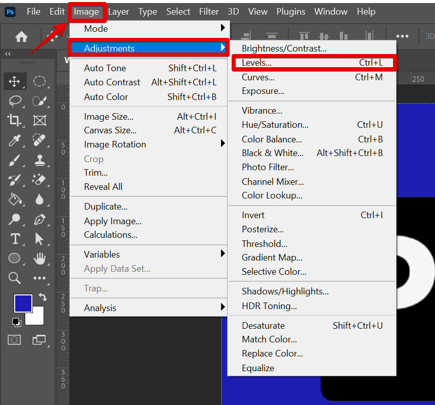Click Hue/Saturation menu entry

tap(275, 125)
